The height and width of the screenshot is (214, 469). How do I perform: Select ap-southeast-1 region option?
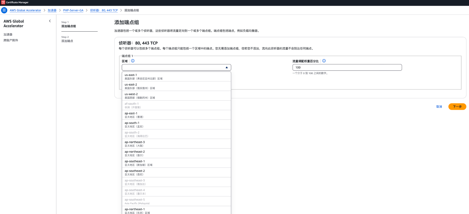(x=176, y=163)
